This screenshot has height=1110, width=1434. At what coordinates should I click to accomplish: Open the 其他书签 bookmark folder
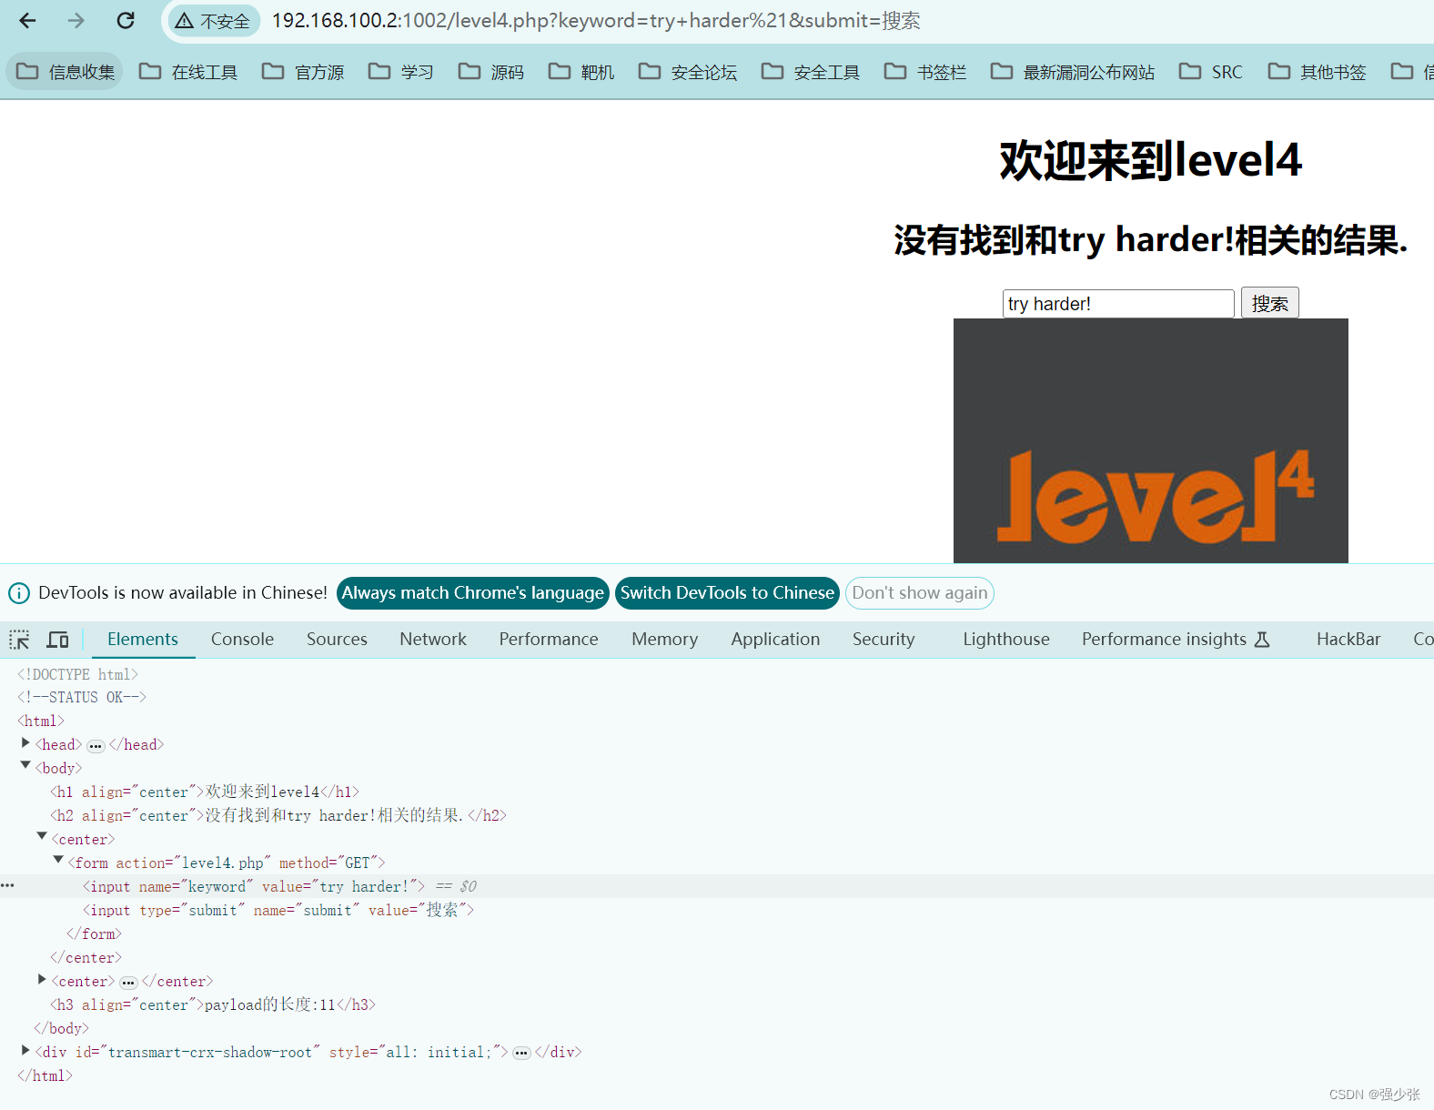point(1318,72)
